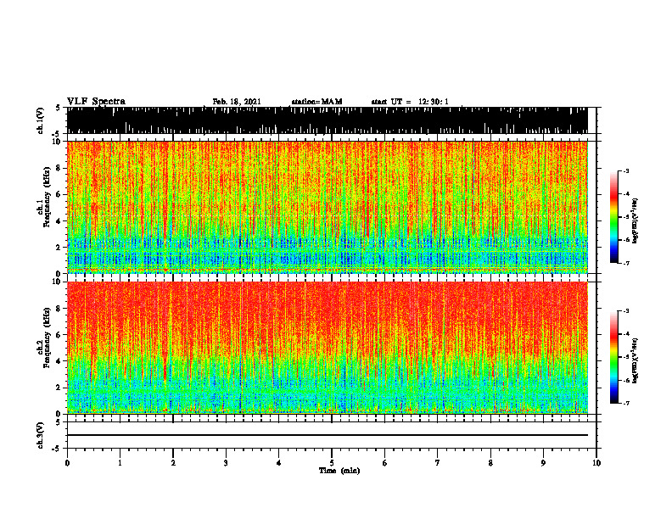Click the "-3" tick on ch.1 colorbar
The width and height of the screenshot is (672, 519).
pos(626,170)
